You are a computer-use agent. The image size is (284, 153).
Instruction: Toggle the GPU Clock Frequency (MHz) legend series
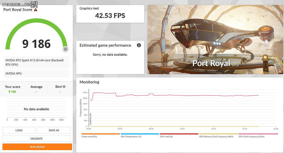(258, 135)
